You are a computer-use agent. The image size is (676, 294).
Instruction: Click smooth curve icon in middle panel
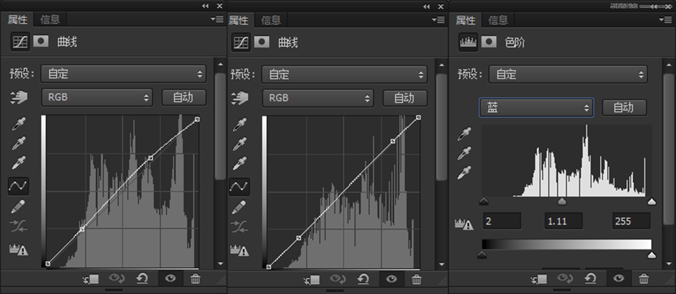(x=240, y=226)
